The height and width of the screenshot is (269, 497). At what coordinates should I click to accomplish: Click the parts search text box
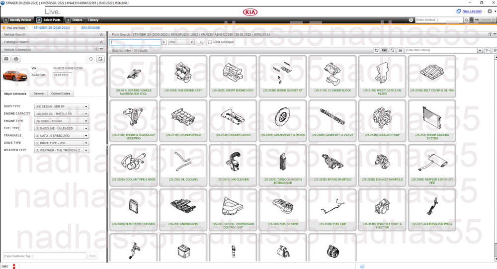point(135,42)
